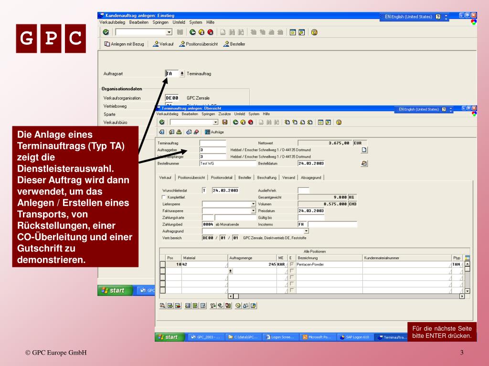Open Auftragsart value help next to TA
The height and width of the screenshot is (366, 489).
[x=182, y=73]
